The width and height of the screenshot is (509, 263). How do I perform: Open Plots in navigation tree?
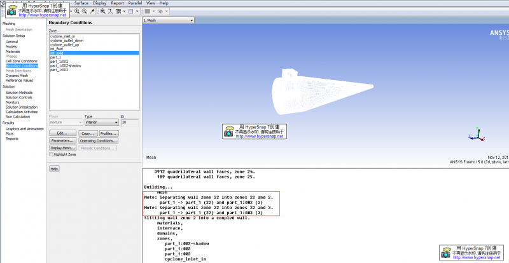(x=10, y=133)
